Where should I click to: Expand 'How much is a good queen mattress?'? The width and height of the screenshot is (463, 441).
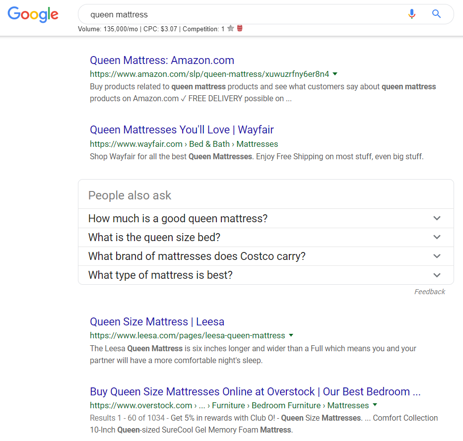(x=266, y=218)
